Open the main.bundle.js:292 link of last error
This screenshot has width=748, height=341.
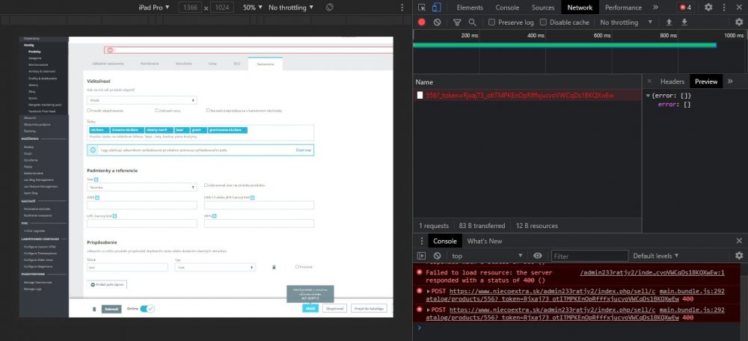pos(692,310)
